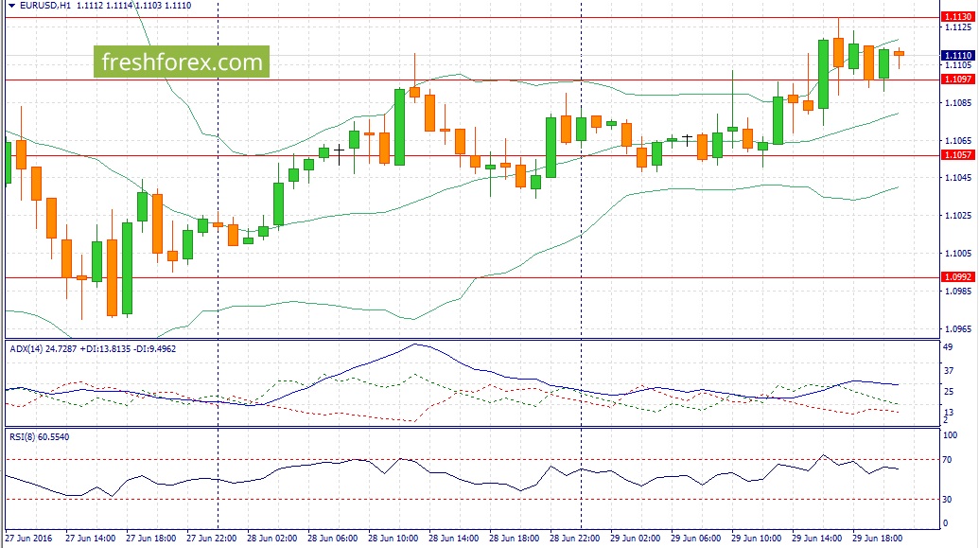979x548 pixels.
Task: Click the 1.0992 red price level tag
Action: (x=957, y=276)
